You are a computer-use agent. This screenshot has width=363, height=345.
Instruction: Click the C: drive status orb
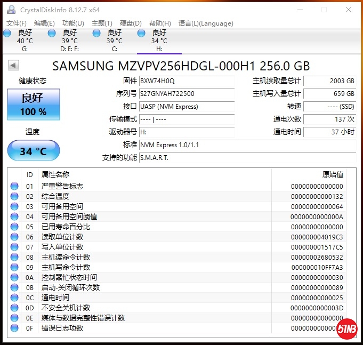(96, 33)
